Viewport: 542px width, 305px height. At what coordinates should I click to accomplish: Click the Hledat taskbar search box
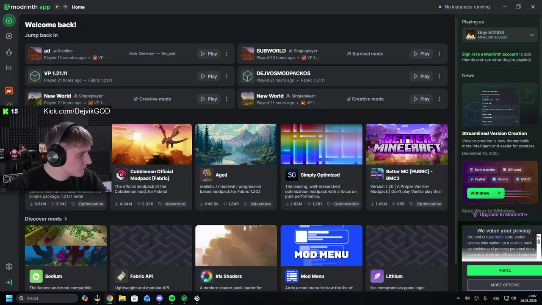click(x=47, y=298)
